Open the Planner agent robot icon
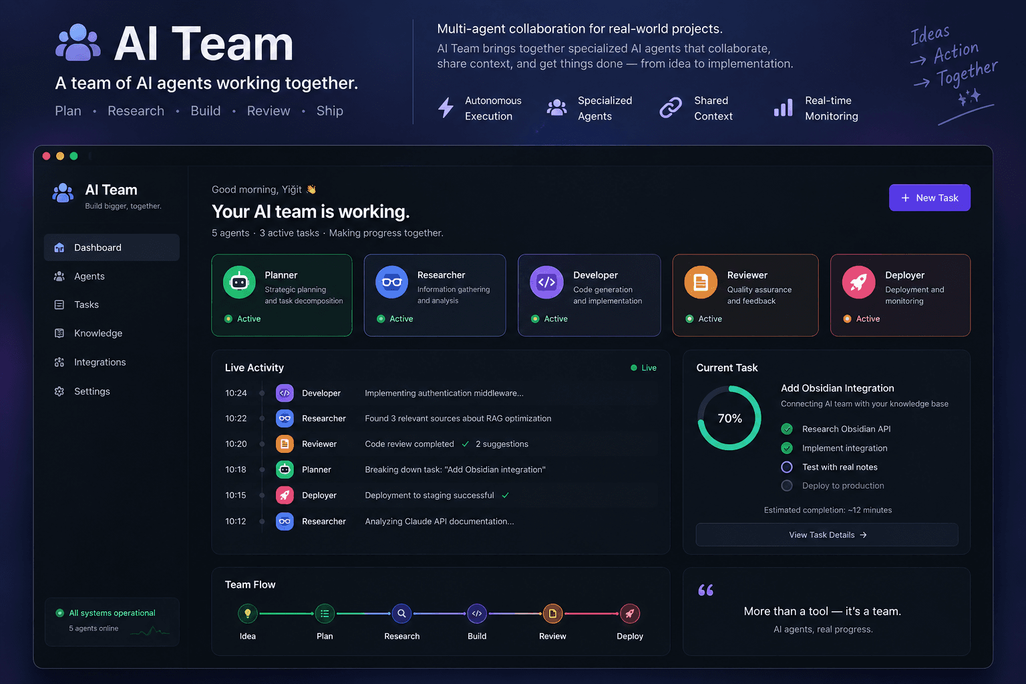Image resolution: width=1026 pixels, height=684 pixels. click(x=239, y=282)
